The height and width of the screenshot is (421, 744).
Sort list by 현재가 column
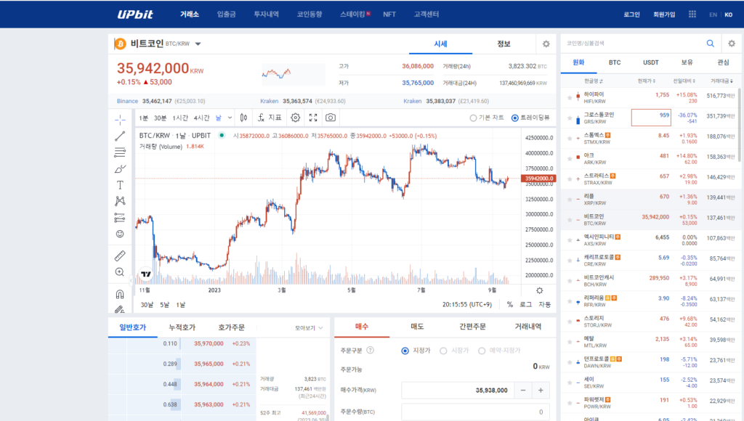click(647, 81)
